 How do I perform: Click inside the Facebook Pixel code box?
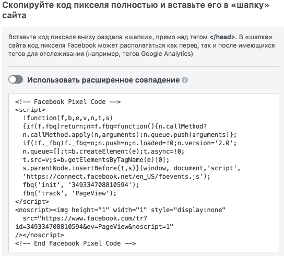click(x=144, y=172)
